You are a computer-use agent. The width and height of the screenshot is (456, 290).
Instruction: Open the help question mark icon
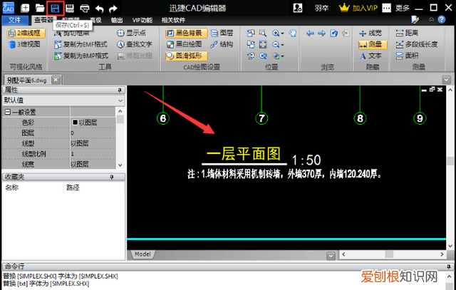(x=442, y=19)
